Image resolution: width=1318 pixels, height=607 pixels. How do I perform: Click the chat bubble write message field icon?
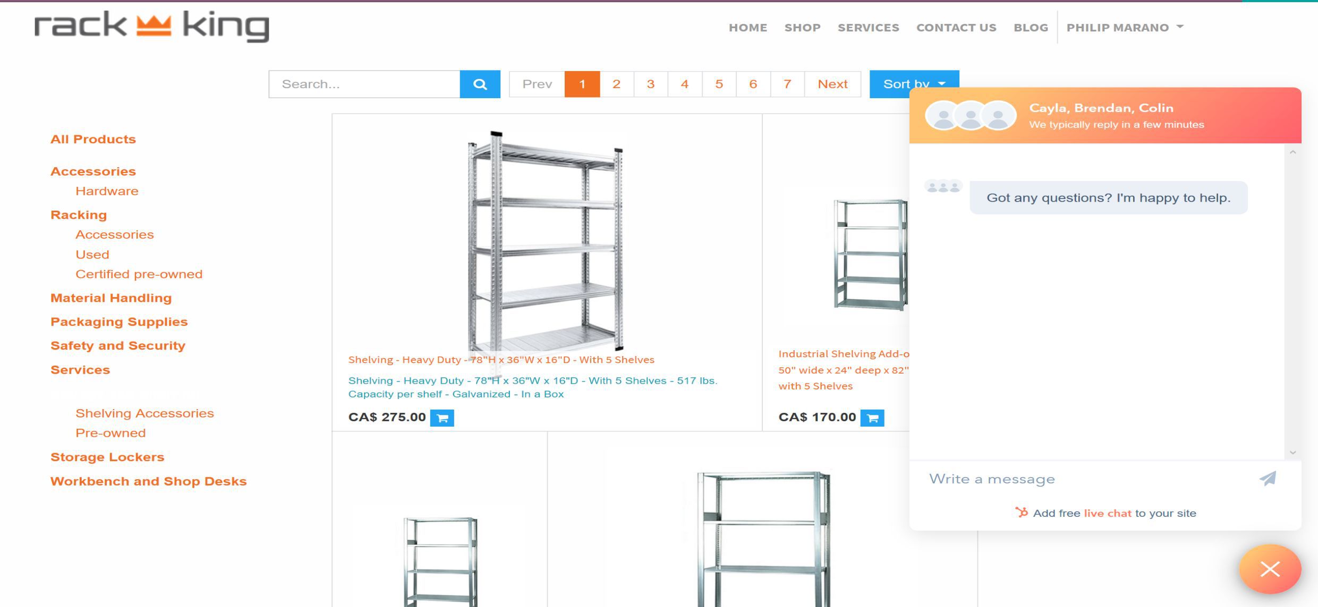coord(1270,478)
